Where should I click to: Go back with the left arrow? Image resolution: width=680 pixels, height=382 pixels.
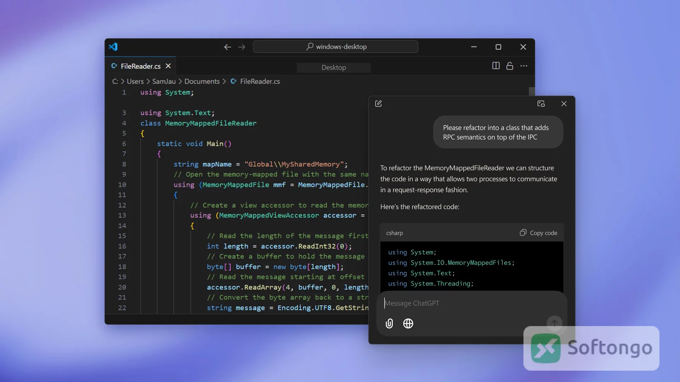[x=227, y=47]
